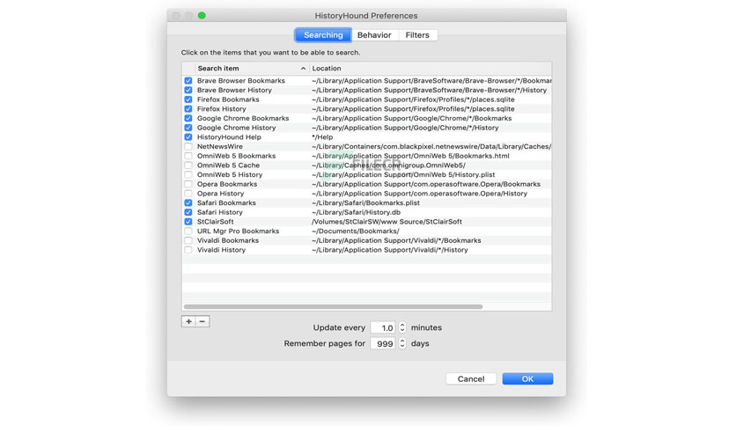Enable Vivaldi History checkbox
The image size is (736, 426).
point(188,250)
